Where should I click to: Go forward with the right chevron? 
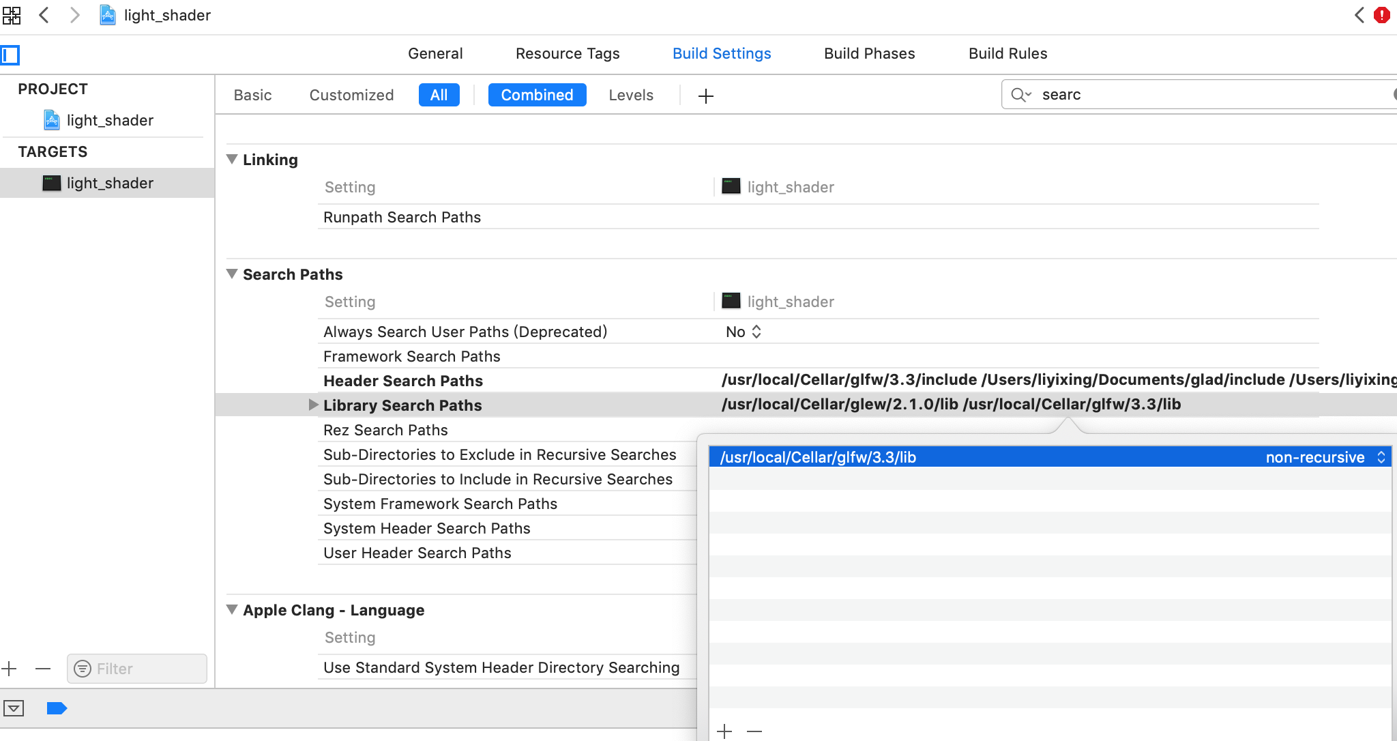pyautogui.click(x=75, y=15)
